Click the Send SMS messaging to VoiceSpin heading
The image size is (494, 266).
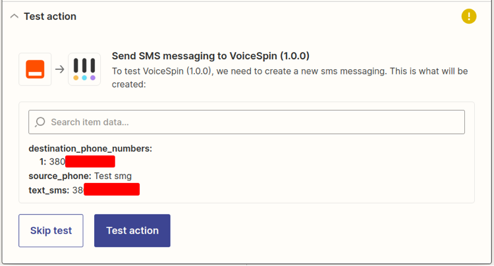pos(211,56)
